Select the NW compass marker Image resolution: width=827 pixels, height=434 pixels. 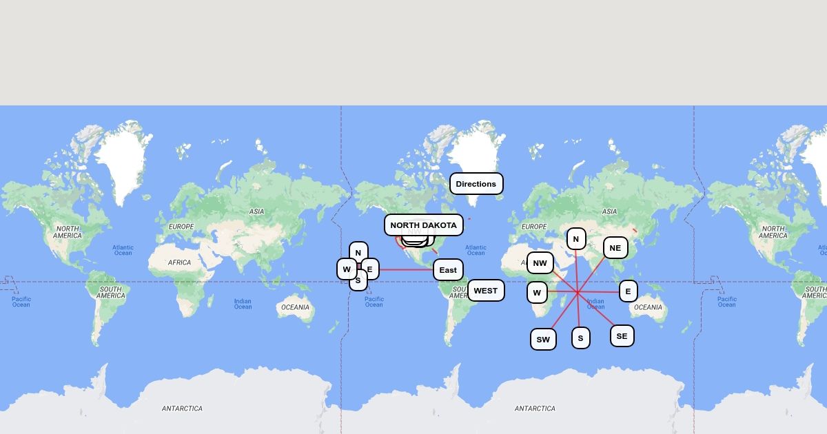(540, 263)
